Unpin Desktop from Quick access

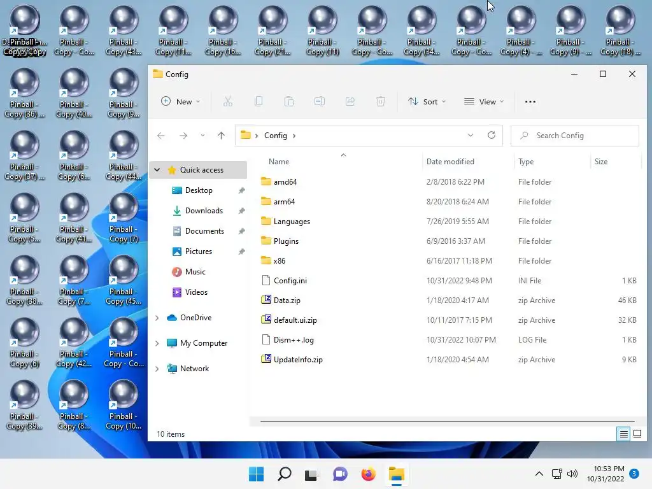(241, 190)
